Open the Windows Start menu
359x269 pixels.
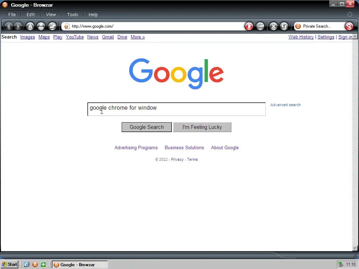click(x=9, y=264)
